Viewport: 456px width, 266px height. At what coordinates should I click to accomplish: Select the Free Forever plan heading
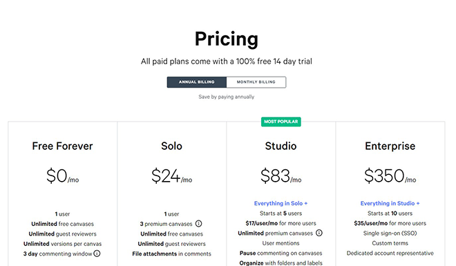point(62,146)
